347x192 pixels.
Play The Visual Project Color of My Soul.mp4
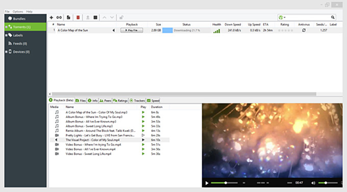[x=143, y=140]
